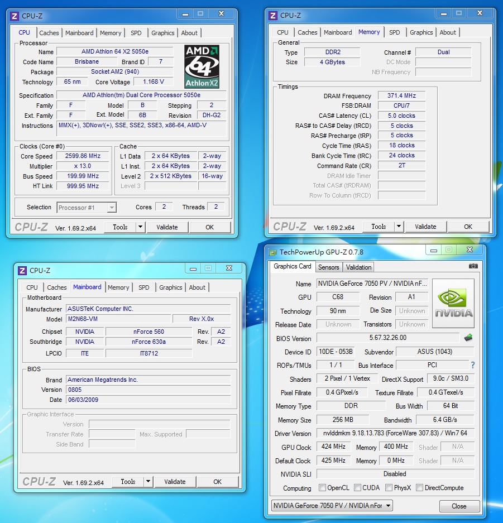Click OK button in CPU window
Image resolution: width=503 pixels, height=523 pixels.
click(x=209, y=227)
